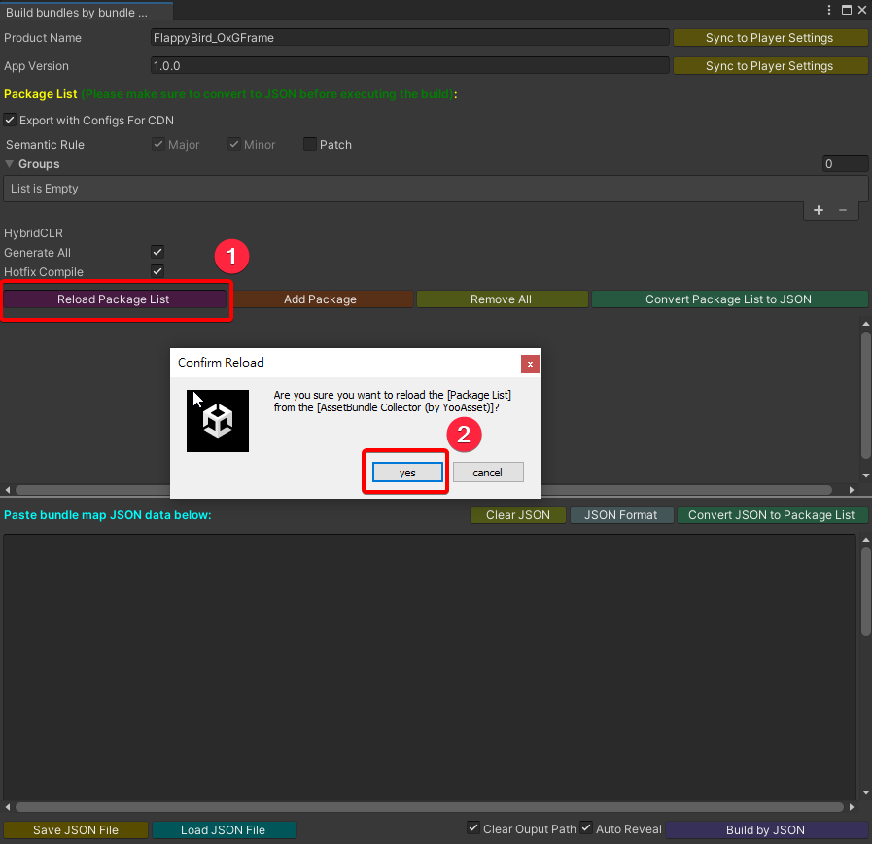Toggle Export with Configs For CDN checkbox
Image resolution: width=872 pixels, height=844 pixels.
[x=10, y=121]
